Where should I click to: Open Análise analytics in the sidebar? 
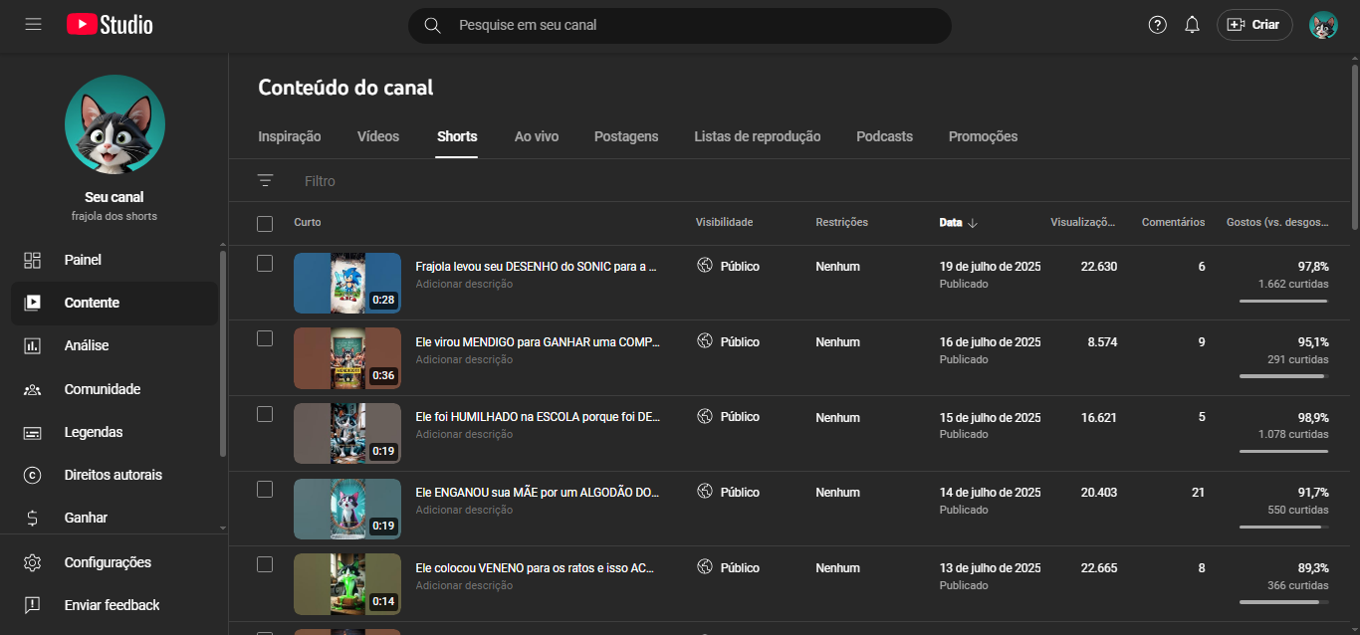click(87, 345)
